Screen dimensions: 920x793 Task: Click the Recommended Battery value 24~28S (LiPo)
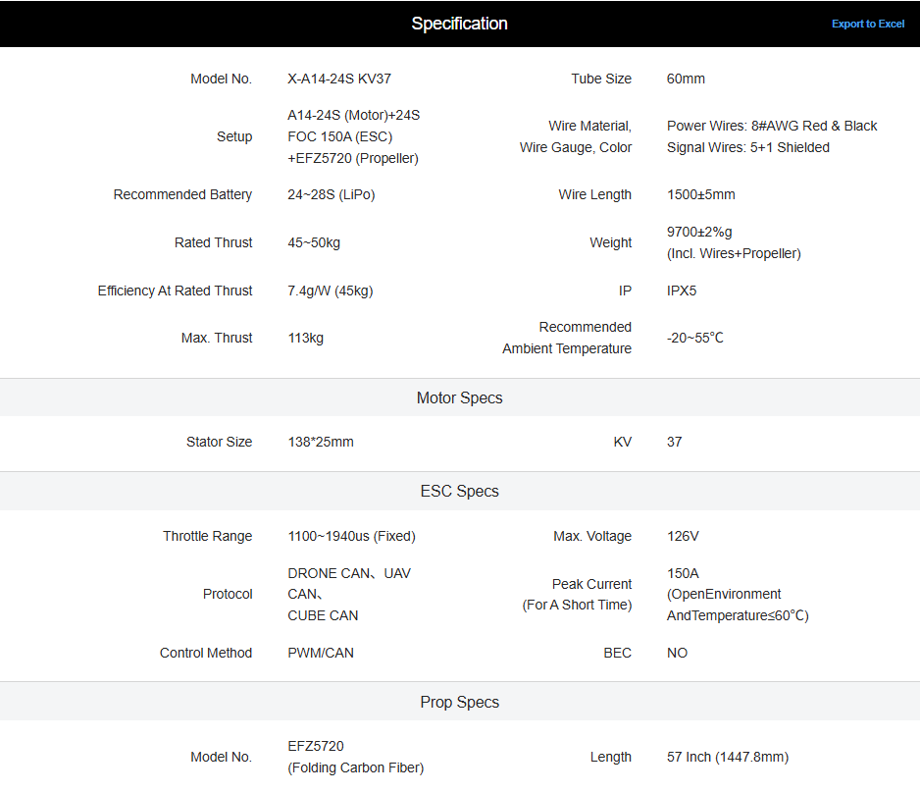tap(331, 195)
